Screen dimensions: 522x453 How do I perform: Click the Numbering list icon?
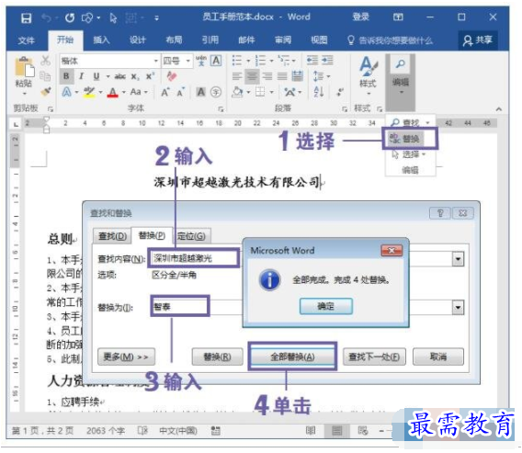click(260, 61)
